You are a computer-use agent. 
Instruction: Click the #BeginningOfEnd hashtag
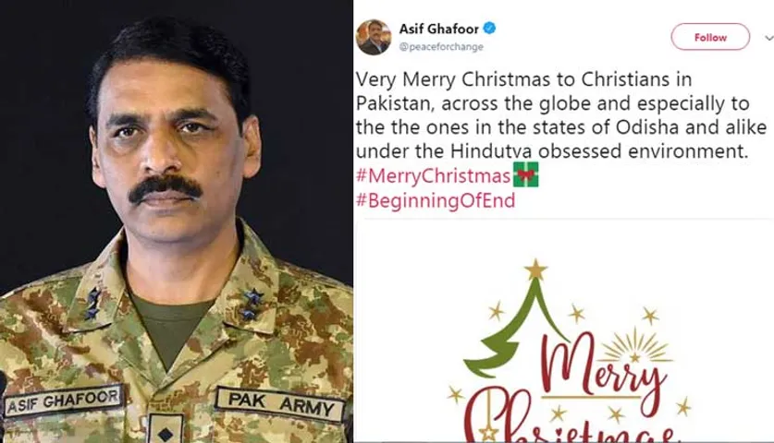click(x=436, y=200)
